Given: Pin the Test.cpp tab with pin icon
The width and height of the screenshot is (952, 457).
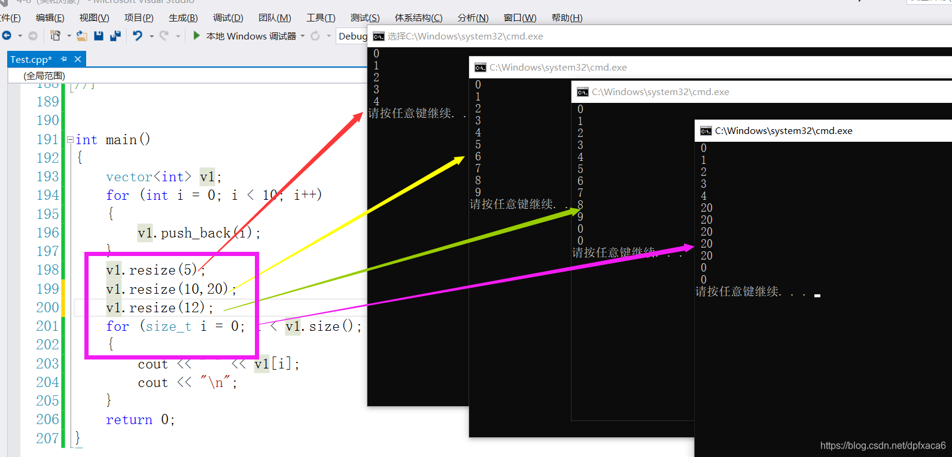Looking at the screenshot, I should pyautogui.click(x=64, y=59).
